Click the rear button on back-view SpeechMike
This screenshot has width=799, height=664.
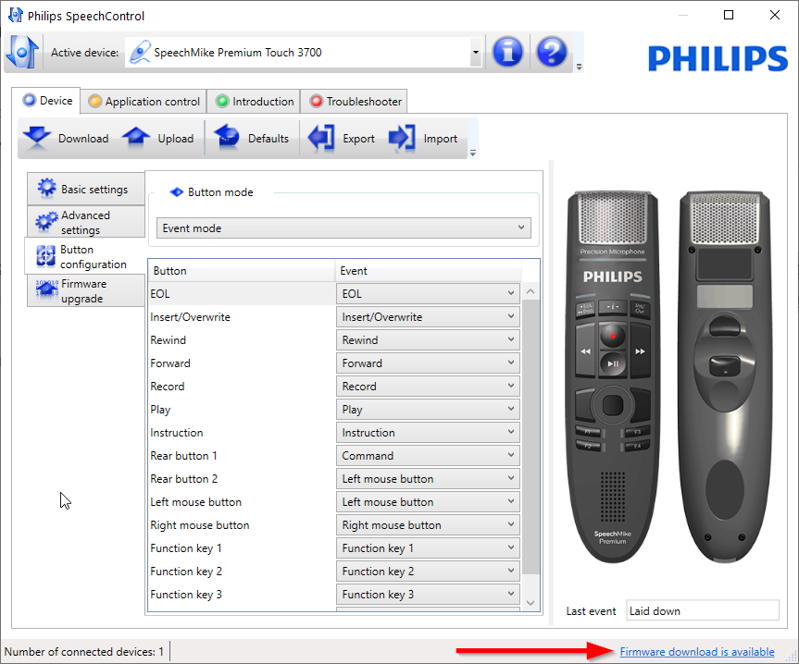coord(725,366)
